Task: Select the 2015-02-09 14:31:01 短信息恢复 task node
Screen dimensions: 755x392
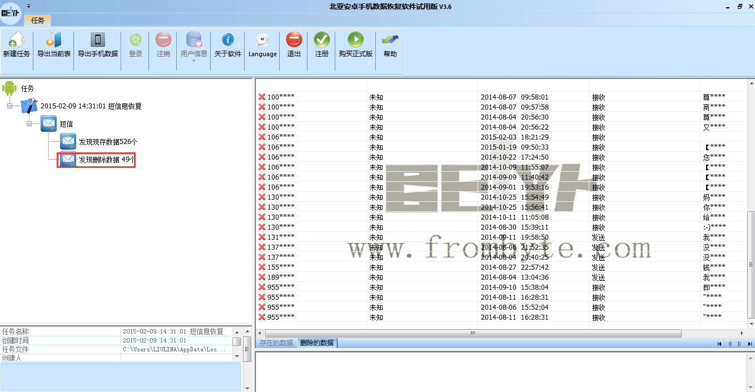Action: (91, 106)
